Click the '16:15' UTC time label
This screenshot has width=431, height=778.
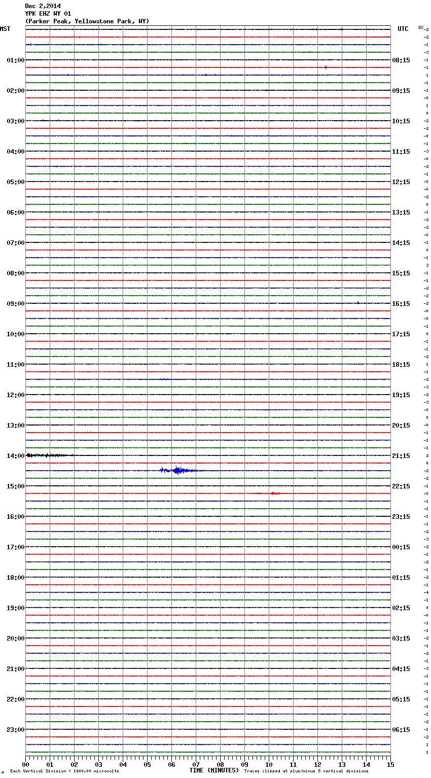(x=401, y=304)
